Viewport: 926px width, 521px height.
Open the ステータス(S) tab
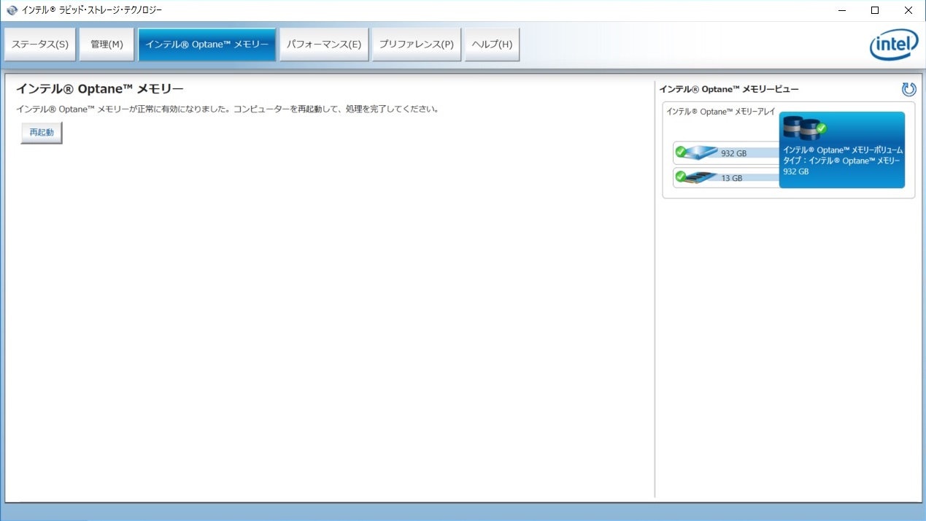[x=40, y=45]
